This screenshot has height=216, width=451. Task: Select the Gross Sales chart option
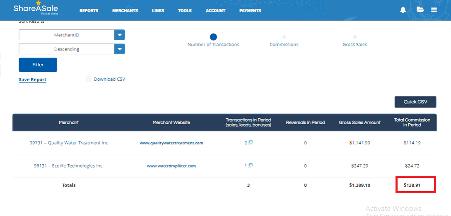[355, 37]
